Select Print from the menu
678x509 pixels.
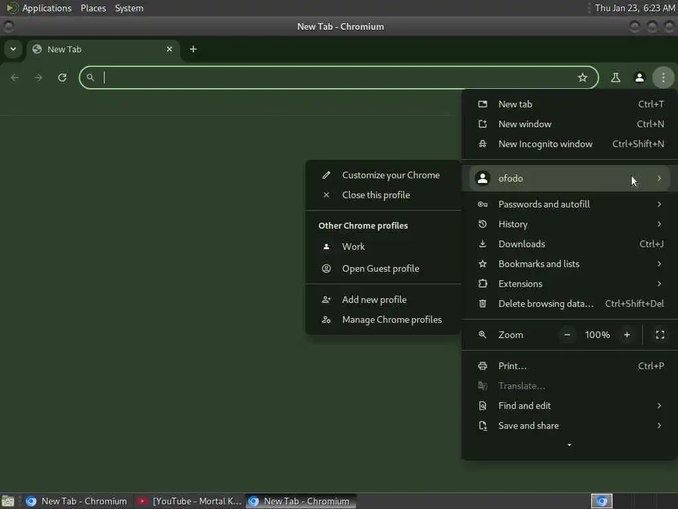point(570,366)
